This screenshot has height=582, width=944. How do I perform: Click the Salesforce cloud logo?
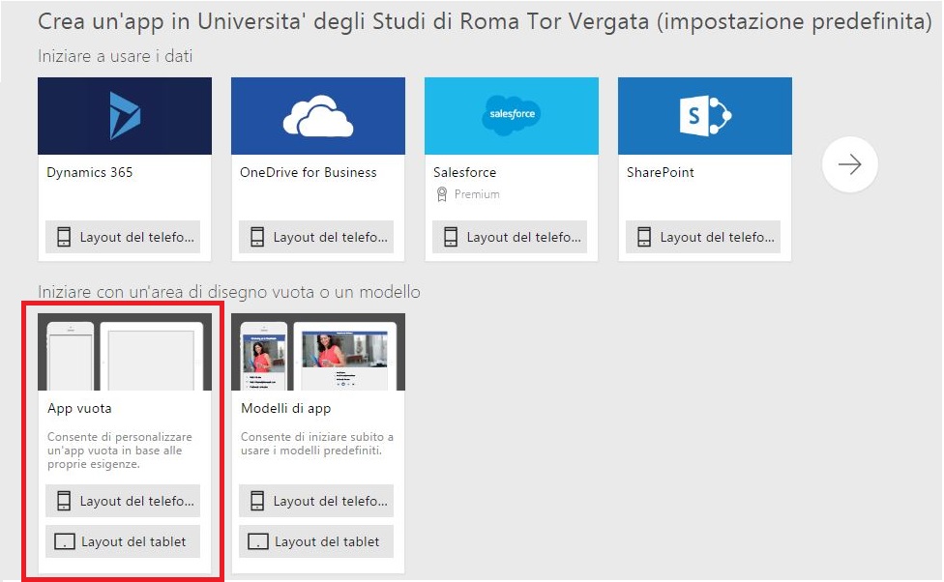[512, 114]
